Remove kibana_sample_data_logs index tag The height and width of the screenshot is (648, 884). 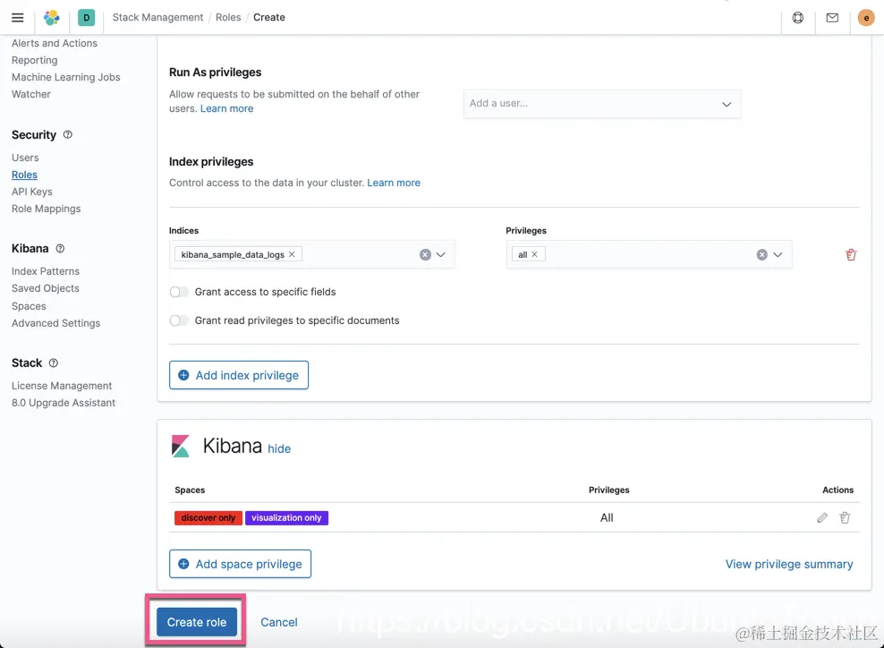click(x=292, y=254)
